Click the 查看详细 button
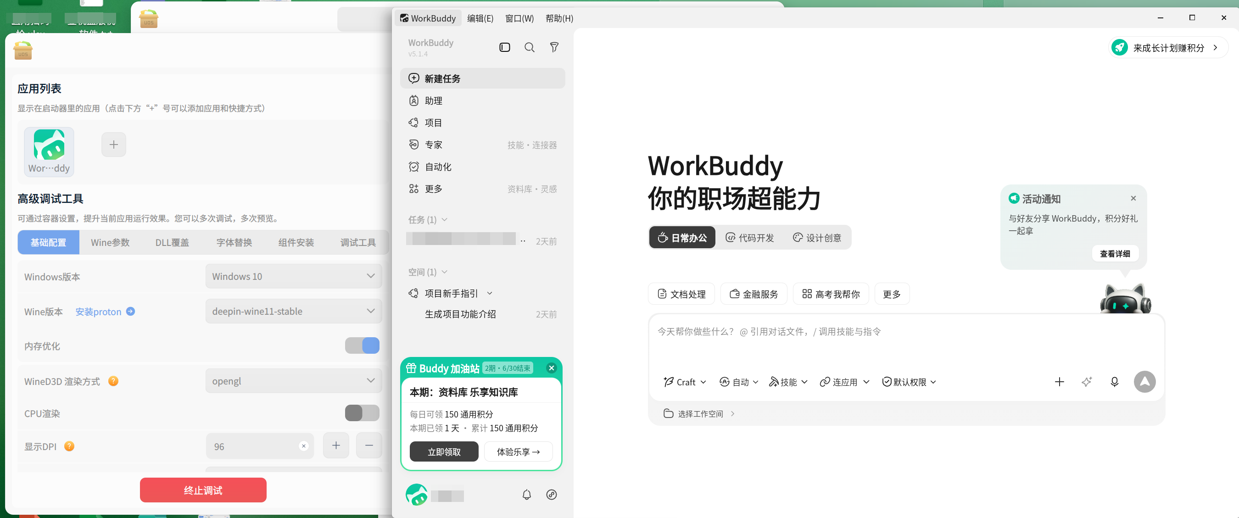This screenshot has height=518, width=1239. [1115, 253]
